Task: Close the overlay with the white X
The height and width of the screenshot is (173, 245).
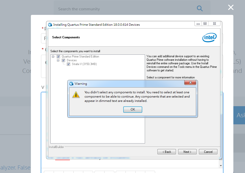Action: [231, 7]
